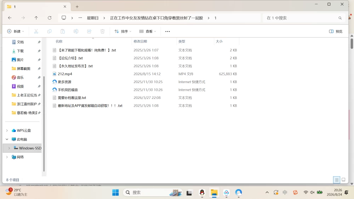Click the Sogou input tray icon
Image resolution: width=354 pixels, height=199 pixels.
point(295,192)
